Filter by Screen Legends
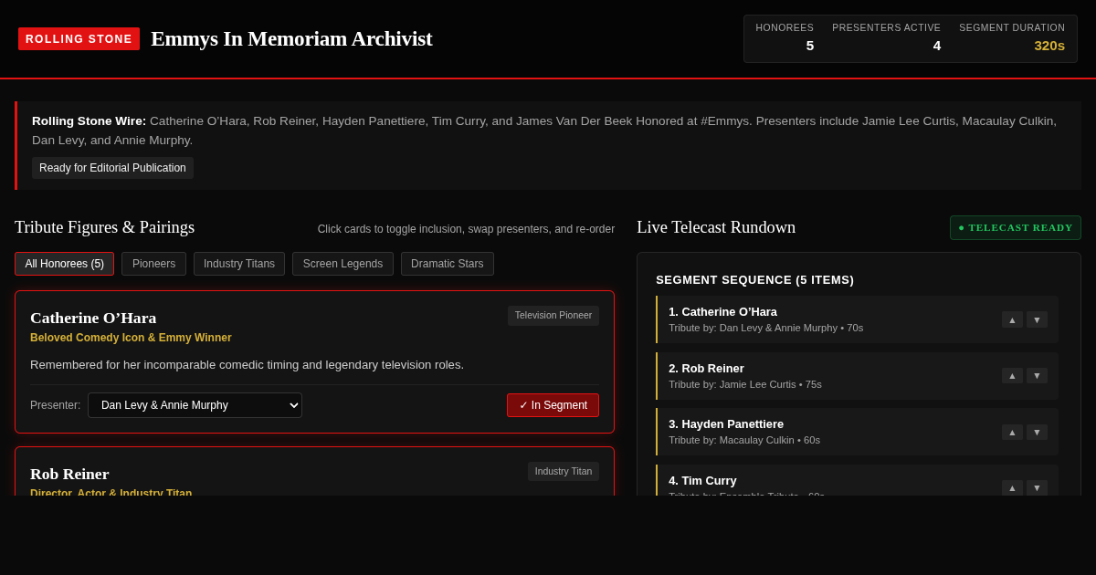The image size is (1096, 575). pos(342,264)
